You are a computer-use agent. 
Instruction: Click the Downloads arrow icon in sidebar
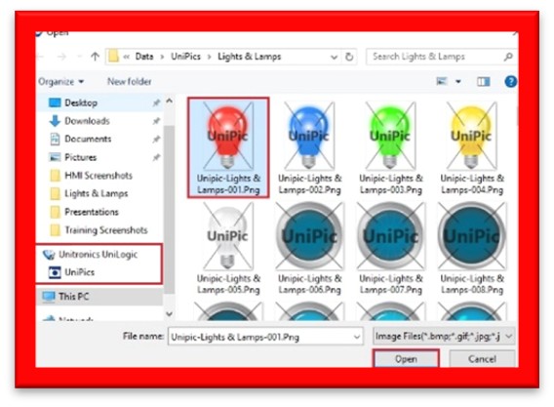[x=55, y=121]
